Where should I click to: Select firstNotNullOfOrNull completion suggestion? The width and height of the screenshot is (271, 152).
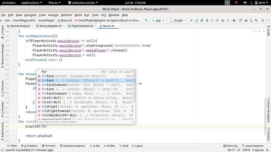point(86,115)
